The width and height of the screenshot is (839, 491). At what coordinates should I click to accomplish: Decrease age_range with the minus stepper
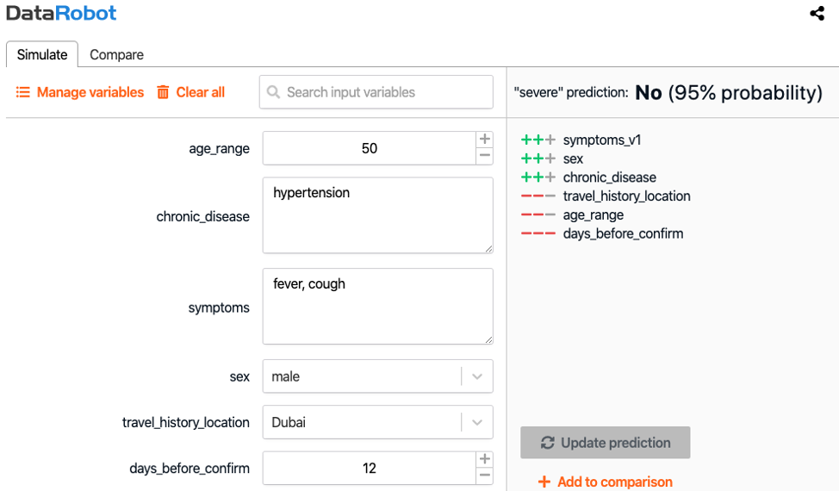pos(484,156)
